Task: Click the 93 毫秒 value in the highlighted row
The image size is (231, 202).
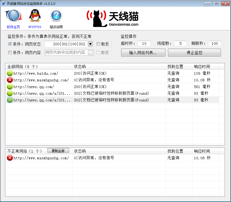Action: (201, 100)
